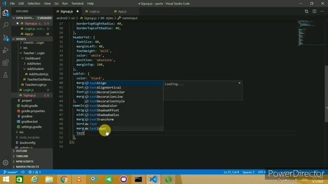Open the Terminal menu

pyautogui.click(x=77, y=4)
